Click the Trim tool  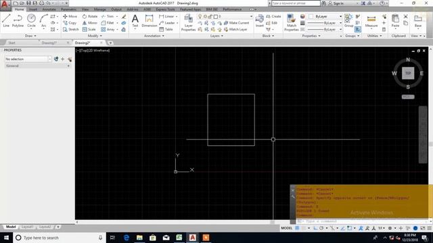click(x=108, y=16)
